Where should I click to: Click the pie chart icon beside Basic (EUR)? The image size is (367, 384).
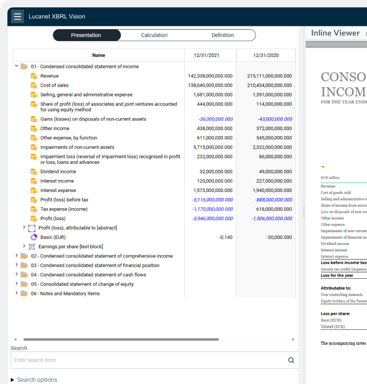point(33,237)
